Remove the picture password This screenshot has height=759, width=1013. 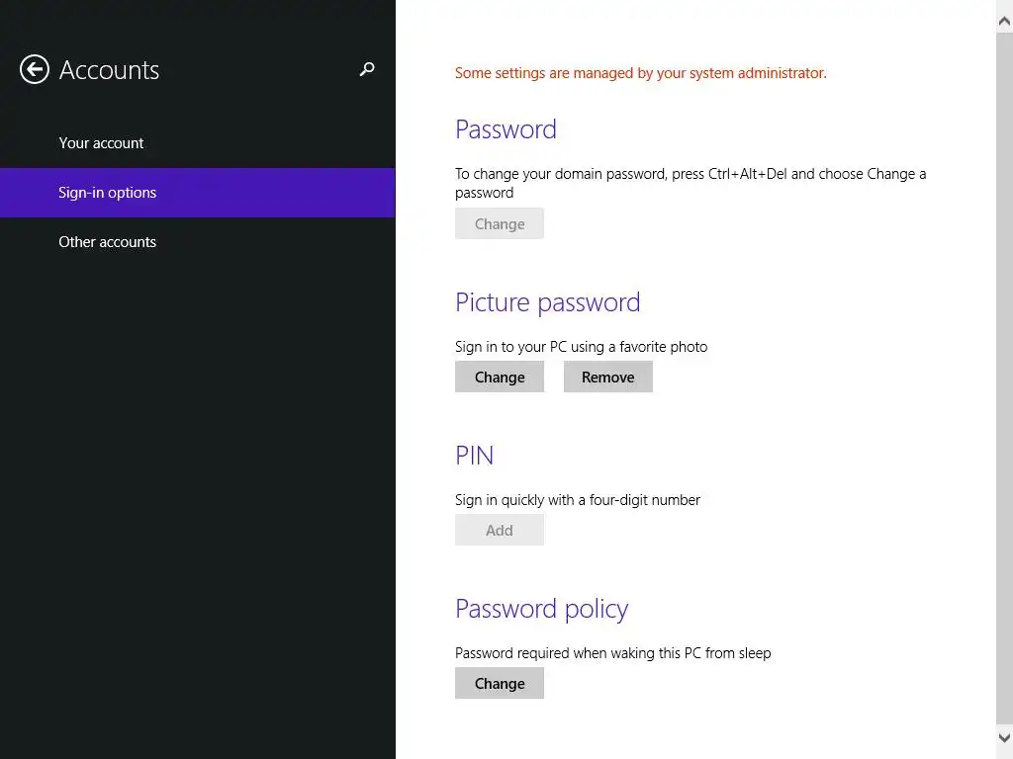tap(608, 378)
